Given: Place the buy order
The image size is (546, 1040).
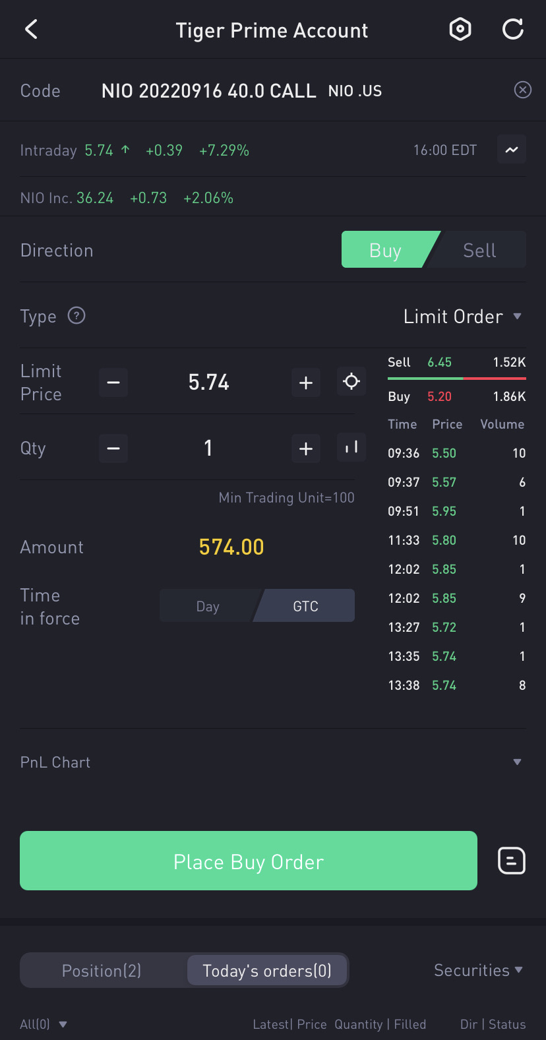Looking at the screenshot, I should (x=249, y=861).
